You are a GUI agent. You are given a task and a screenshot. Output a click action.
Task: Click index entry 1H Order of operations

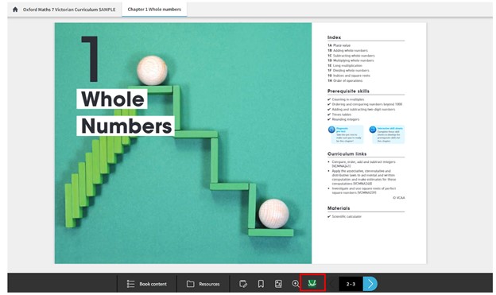(x=345, y=81)
